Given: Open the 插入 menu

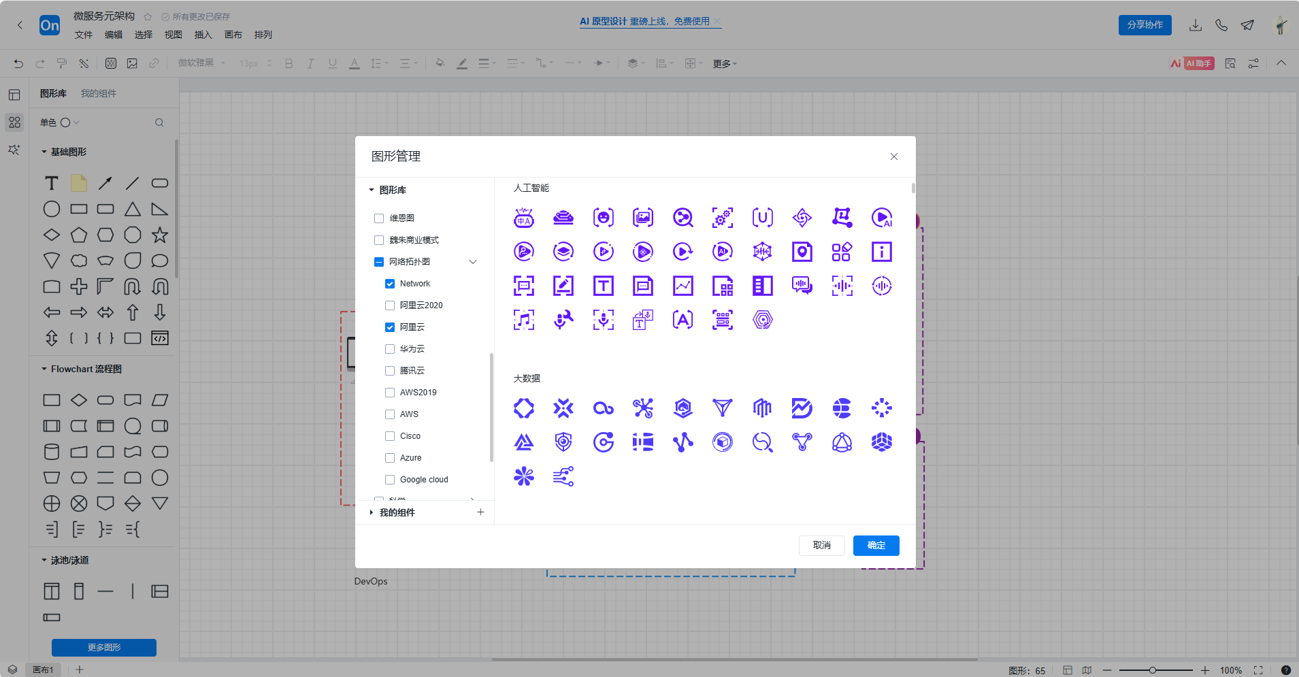Looking at the screenshot, I should [203, 35].
